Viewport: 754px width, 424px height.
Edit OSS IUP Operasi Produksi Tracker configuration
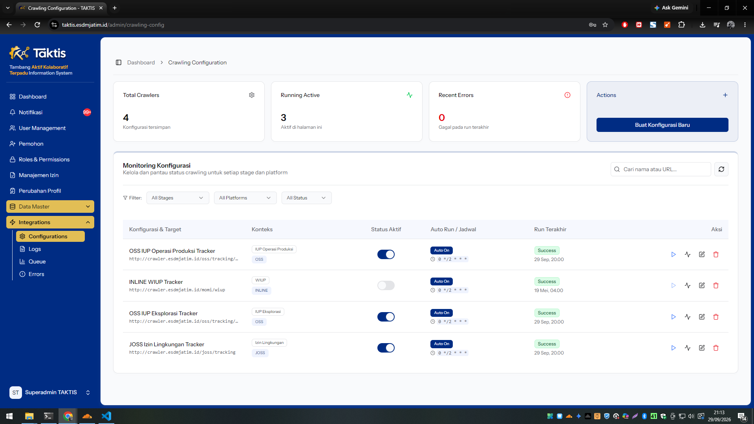702,254
